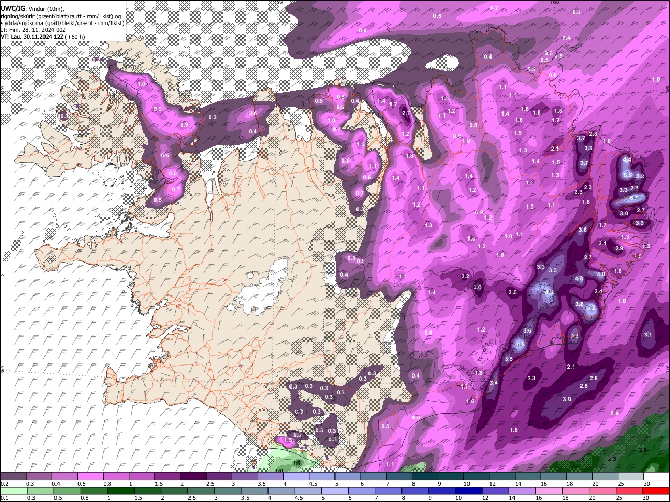Click the '0.1' label starting the rain legend row
The width and height of the screenshot is (670, 502).
(5, 498)
